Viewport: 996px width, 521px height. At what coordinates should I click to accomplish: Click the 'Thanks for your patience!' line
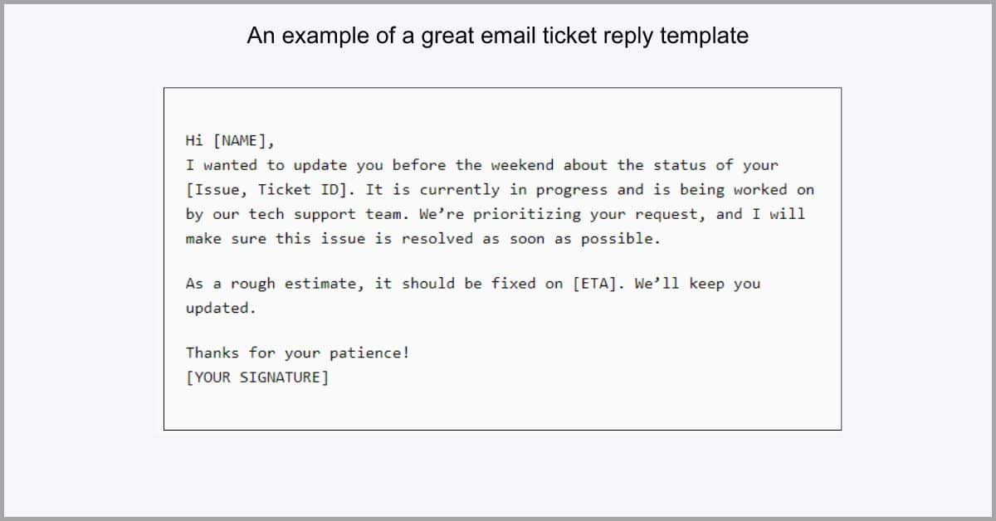click(x=298, y=353)
